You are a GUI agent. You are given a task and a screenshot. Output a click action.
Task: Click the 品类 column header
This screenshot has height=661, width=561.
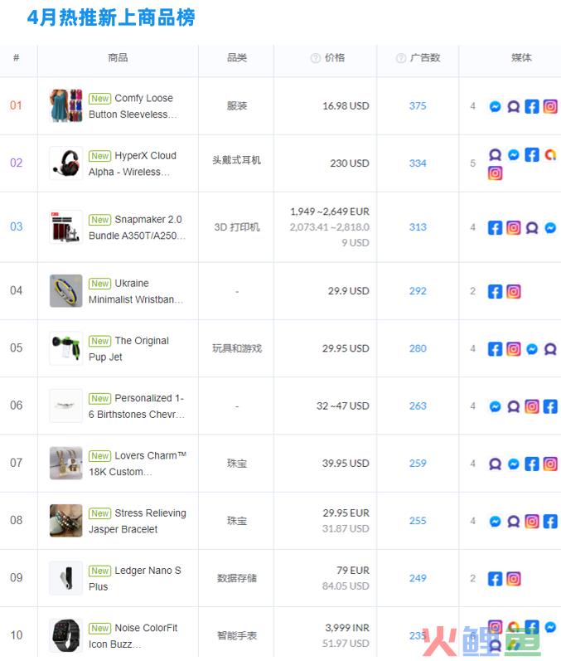(237, 58)
